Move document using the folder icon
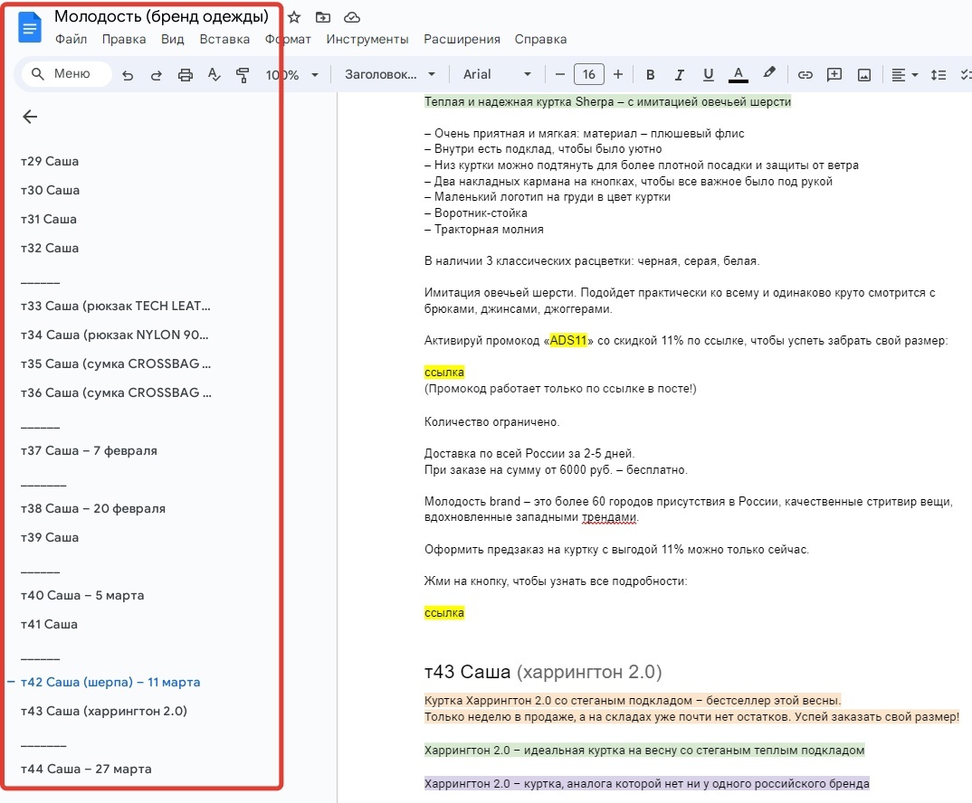This screenshot has height=803, width=972. pyautogui.click(x=323, y=17)
